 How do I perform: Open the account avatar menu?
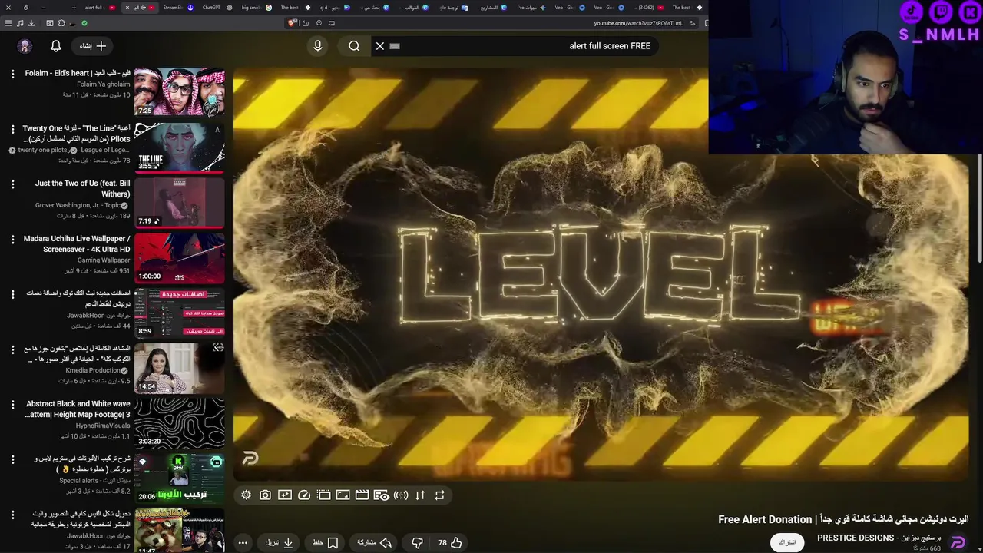pos(25,46)
